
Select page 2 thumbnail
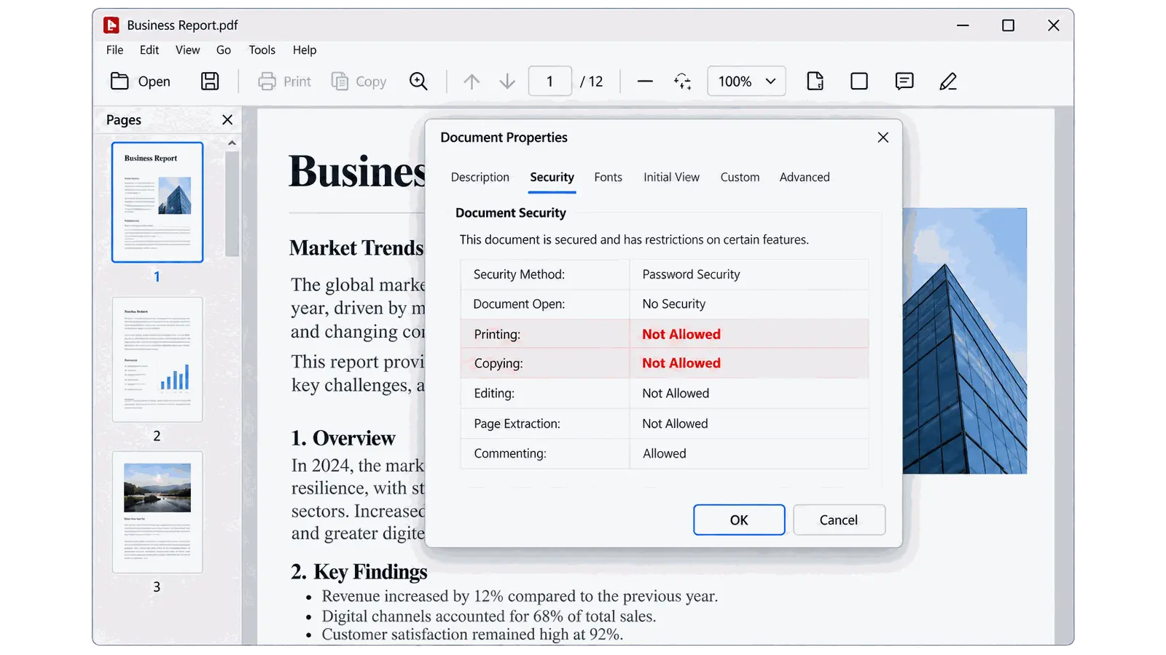(x=157, y=360)
